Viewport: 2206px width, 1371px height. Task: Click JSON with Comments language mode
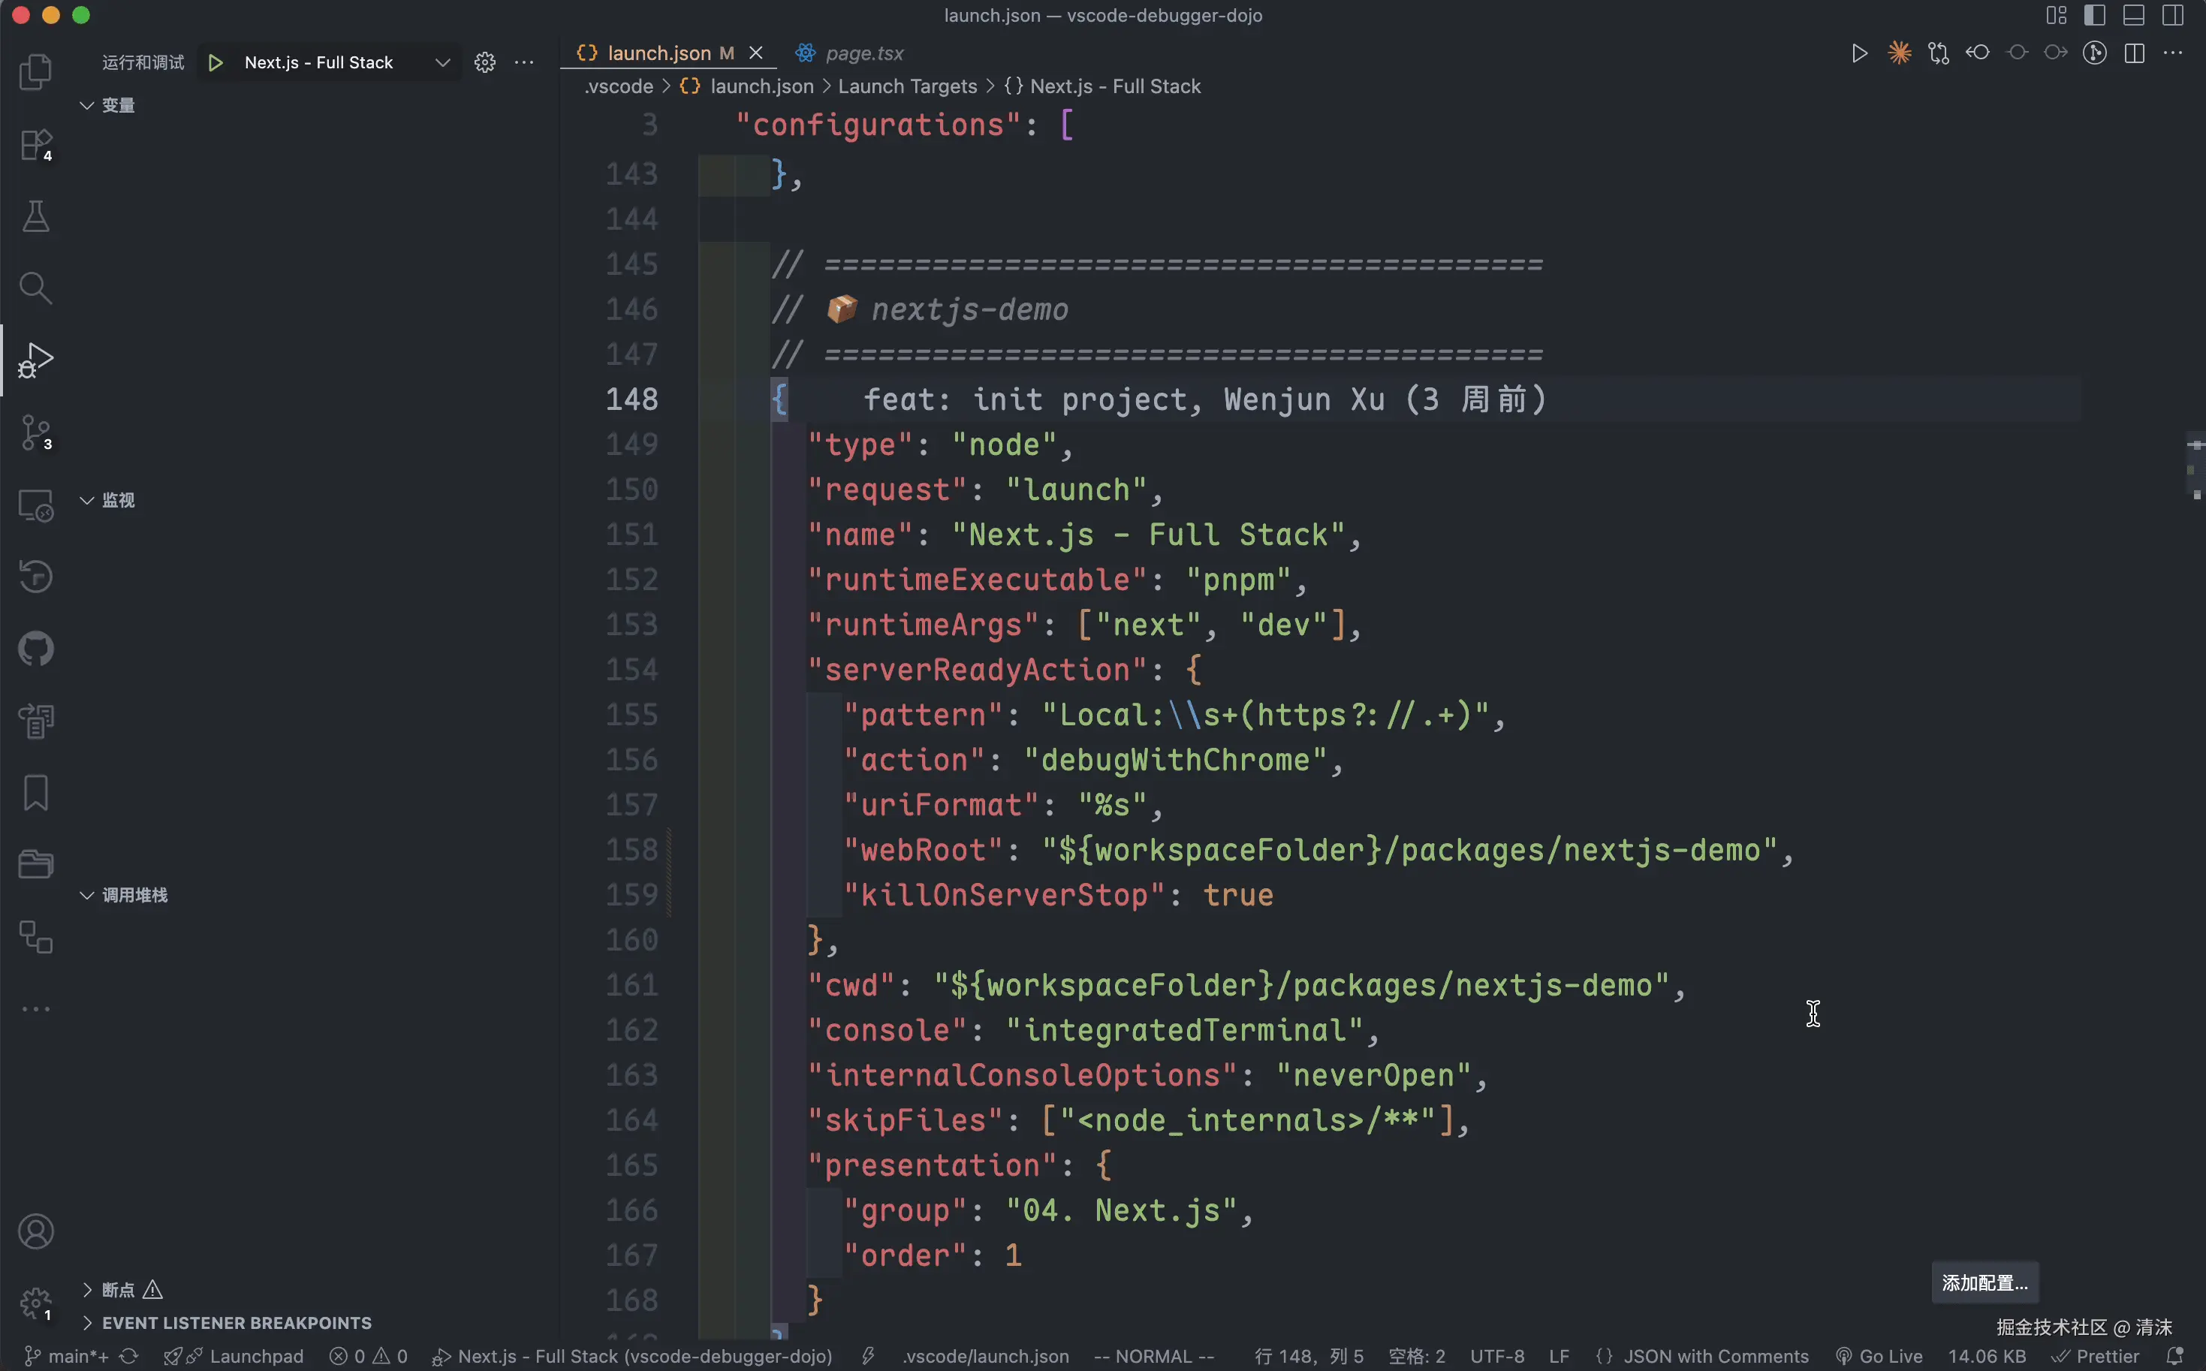[1715, 1357]
